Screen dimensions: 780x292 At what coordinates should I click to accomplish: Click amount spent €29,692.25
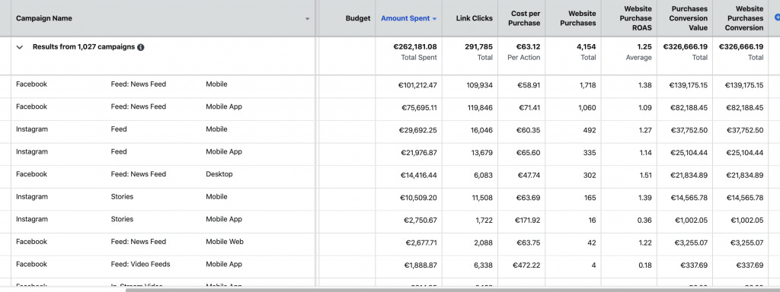click(419, 130)
